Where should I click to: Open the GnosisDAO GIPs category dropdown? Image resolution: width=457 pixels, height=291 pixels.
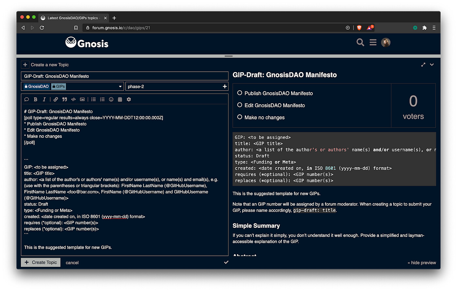pos(72,86)
